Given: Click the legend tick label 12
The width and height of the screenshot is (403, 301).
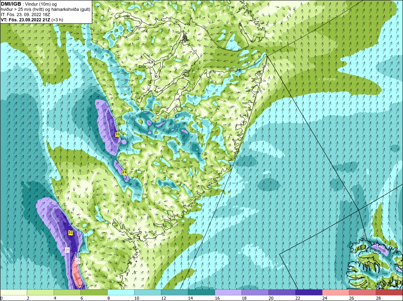Looking at the screenshot, I should [x=164, y=298].
